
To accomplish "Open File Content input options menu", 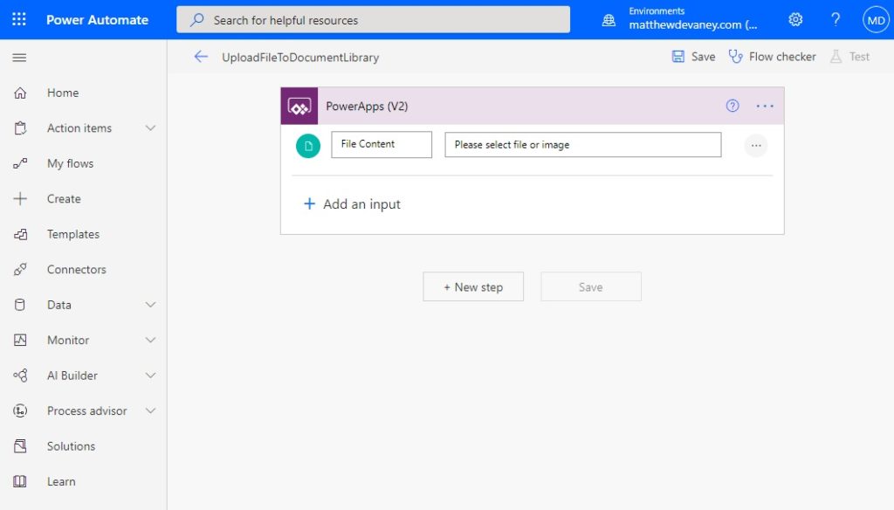I will [756, 146].
